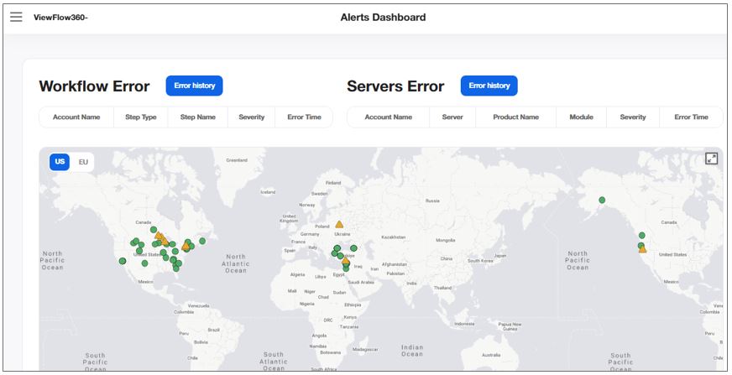Sort Servers Error table by Module
Viewport: 732px width, 375px height.
(581, 117)
